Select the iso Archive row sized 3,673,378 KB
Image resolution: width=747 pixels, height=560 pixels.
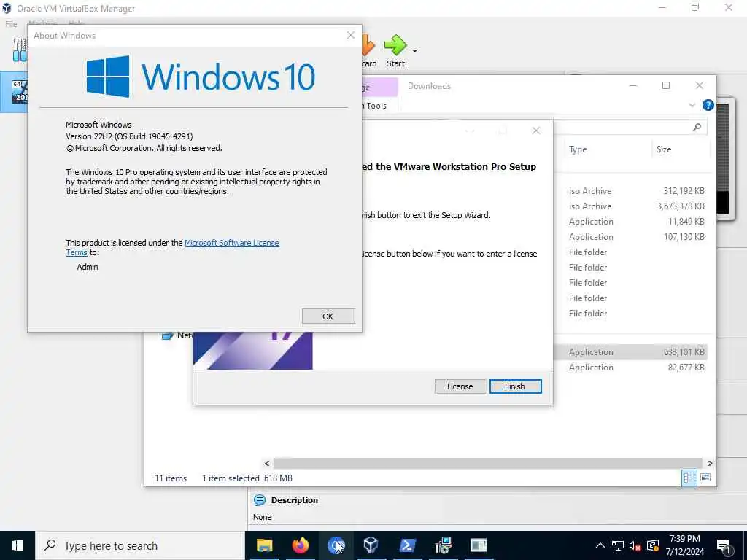tap(631, 206)
